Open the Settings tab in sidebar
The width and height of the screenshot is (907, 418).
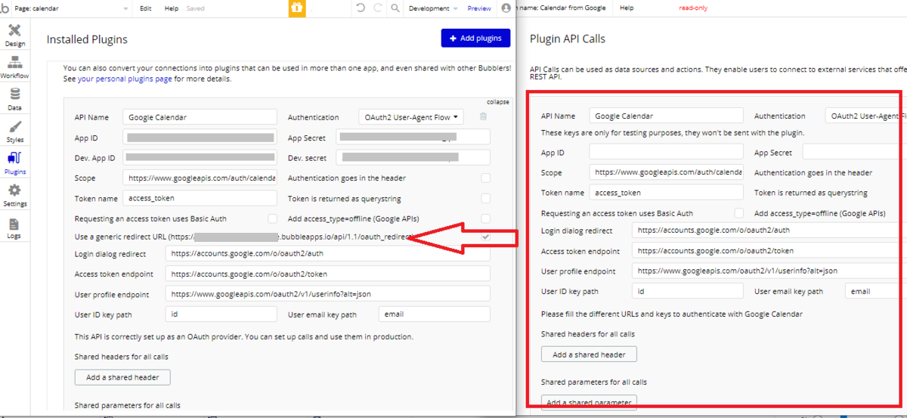14,196
